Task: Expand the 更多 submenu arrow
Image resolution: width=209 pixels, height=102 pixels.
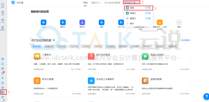Action: click(x=150, y=24)
